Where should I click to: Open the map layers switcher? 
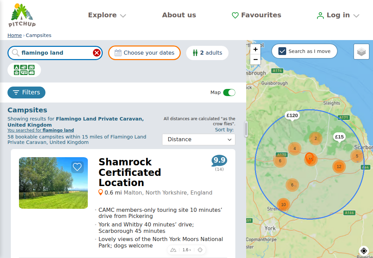(x=361, y=52)
